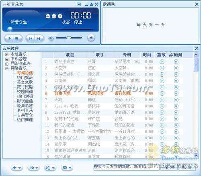Image resolution: width=201 pixels, height=176 pixels.
Task: Skip to the next track
Action: [x=38, y=39]
